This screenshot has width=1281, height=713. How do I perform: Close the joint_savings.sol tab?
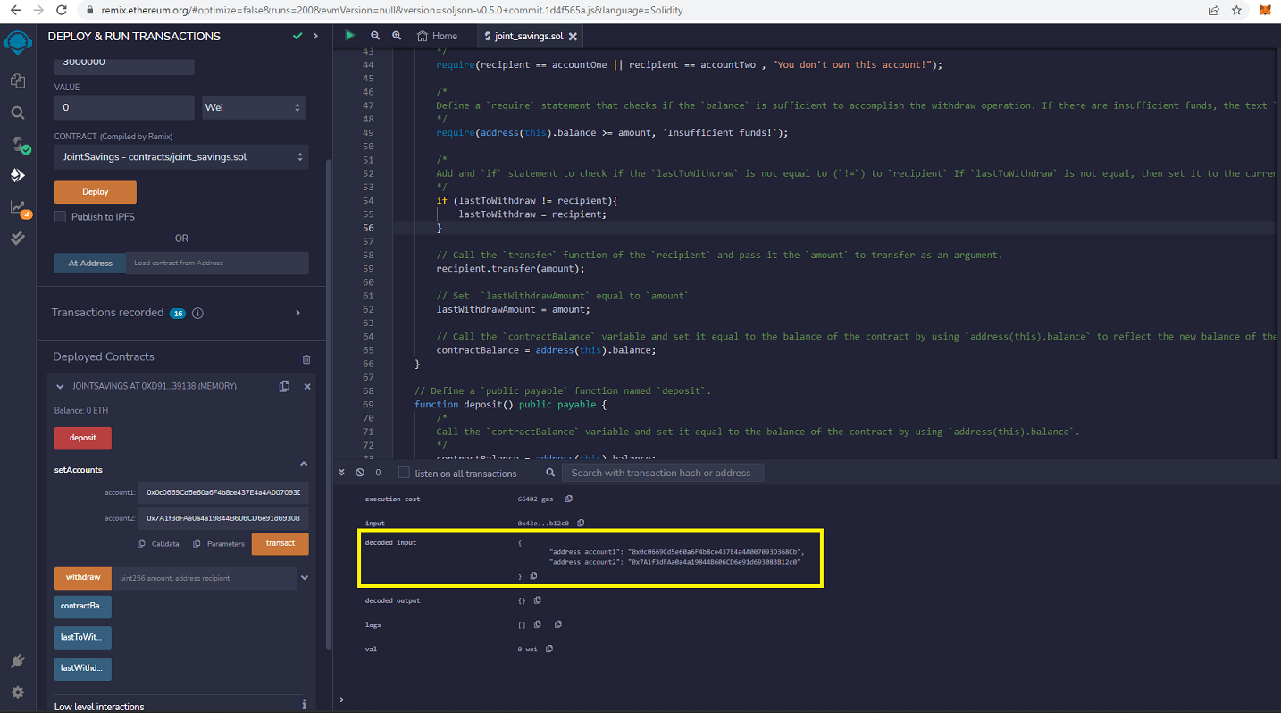[x=573, y=37]
